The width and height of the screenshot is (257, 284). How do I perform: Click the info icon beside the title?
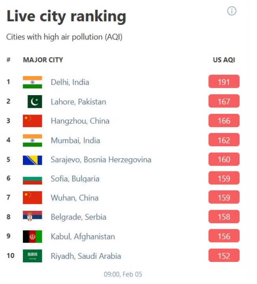pyautogui.click(x=232, y=11)
